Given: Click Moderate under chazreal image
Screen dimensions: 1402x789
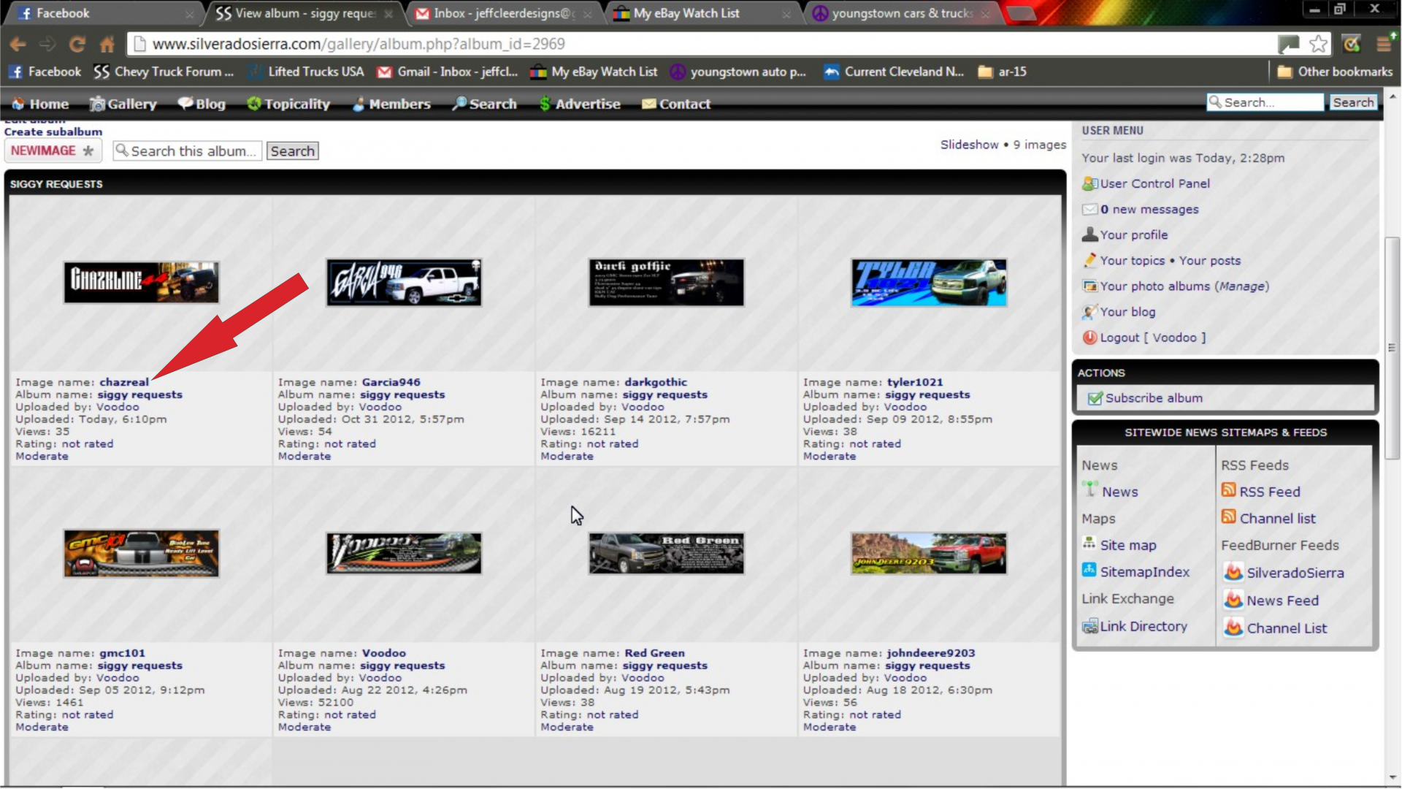Looking at the screenshot, I should point(42,456).
